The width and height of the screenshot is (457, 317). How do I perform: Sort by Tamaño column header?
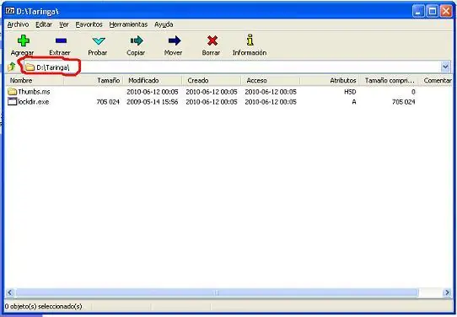(94, 80)
